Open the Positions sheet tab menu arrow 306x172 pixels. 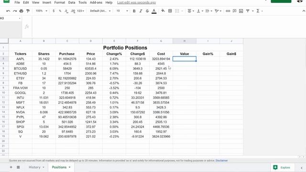pos(69,167)
